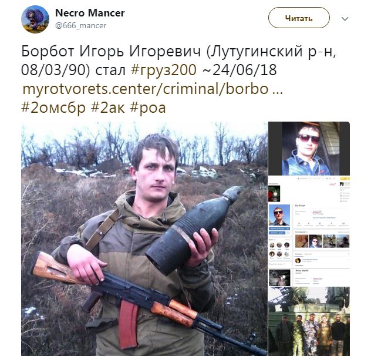Click the Читать follow button
Viewport: 371px width, 356px height.
[299, 18]
